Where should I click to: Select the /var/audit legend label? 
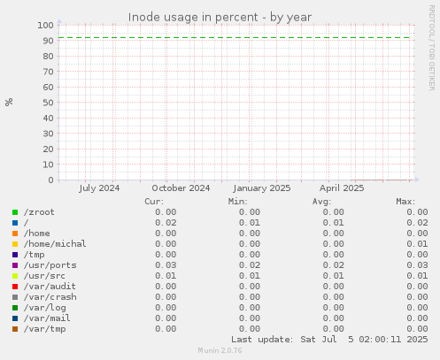[x=50, y=287]
